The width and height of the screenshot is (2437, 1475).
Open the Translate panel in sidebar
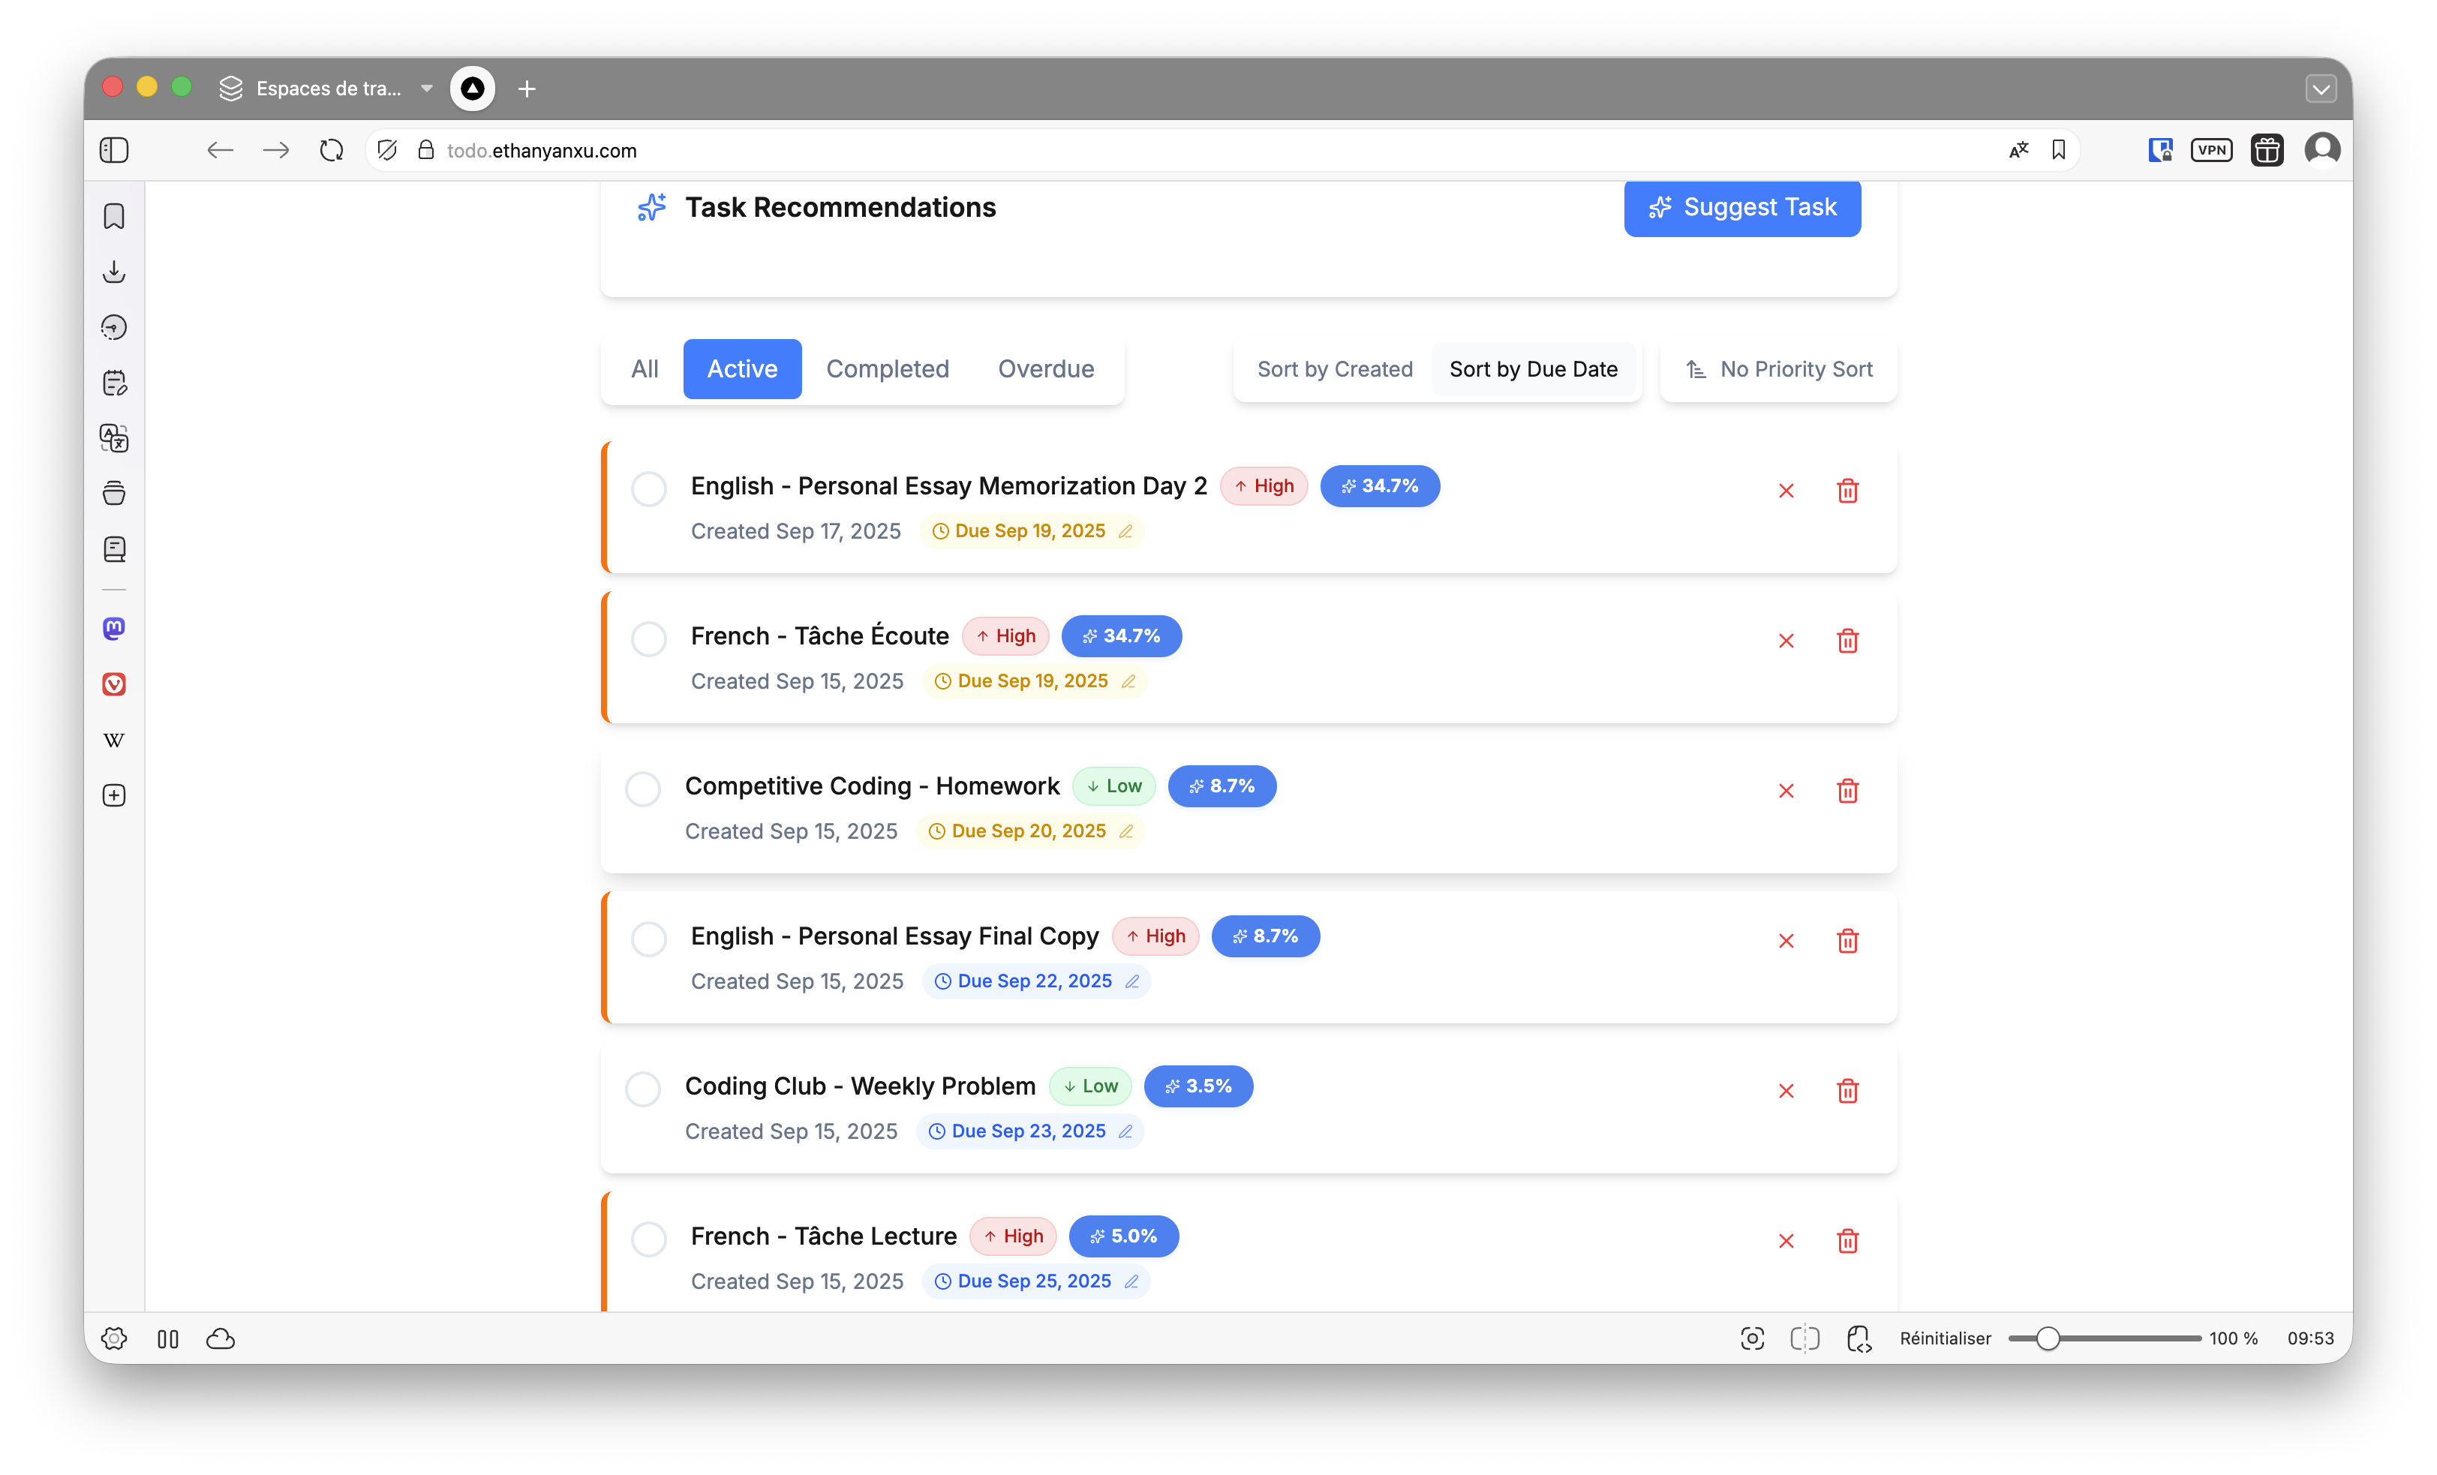(x=115, y=438)
